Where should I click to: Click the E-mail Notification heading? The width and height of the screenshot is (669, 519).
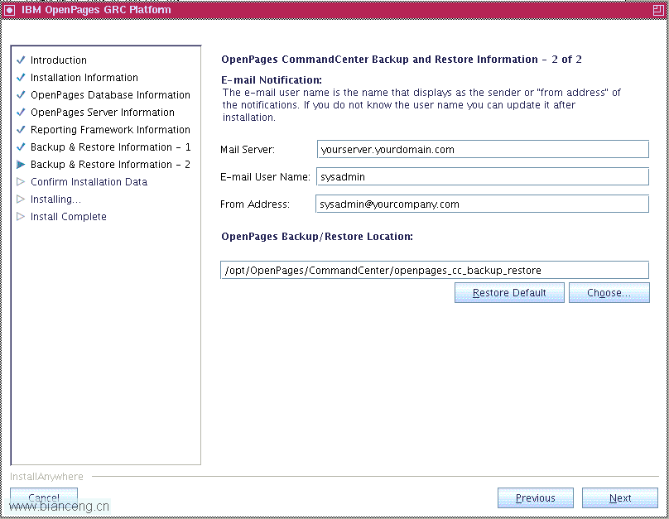click(272, 79)
